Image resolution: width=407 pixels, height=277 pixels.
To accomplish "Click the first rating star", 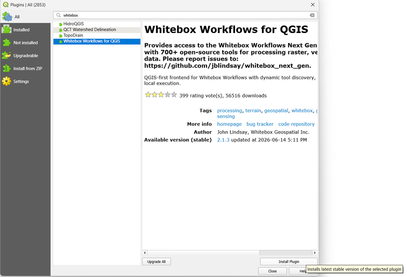I will pos(148,95).
